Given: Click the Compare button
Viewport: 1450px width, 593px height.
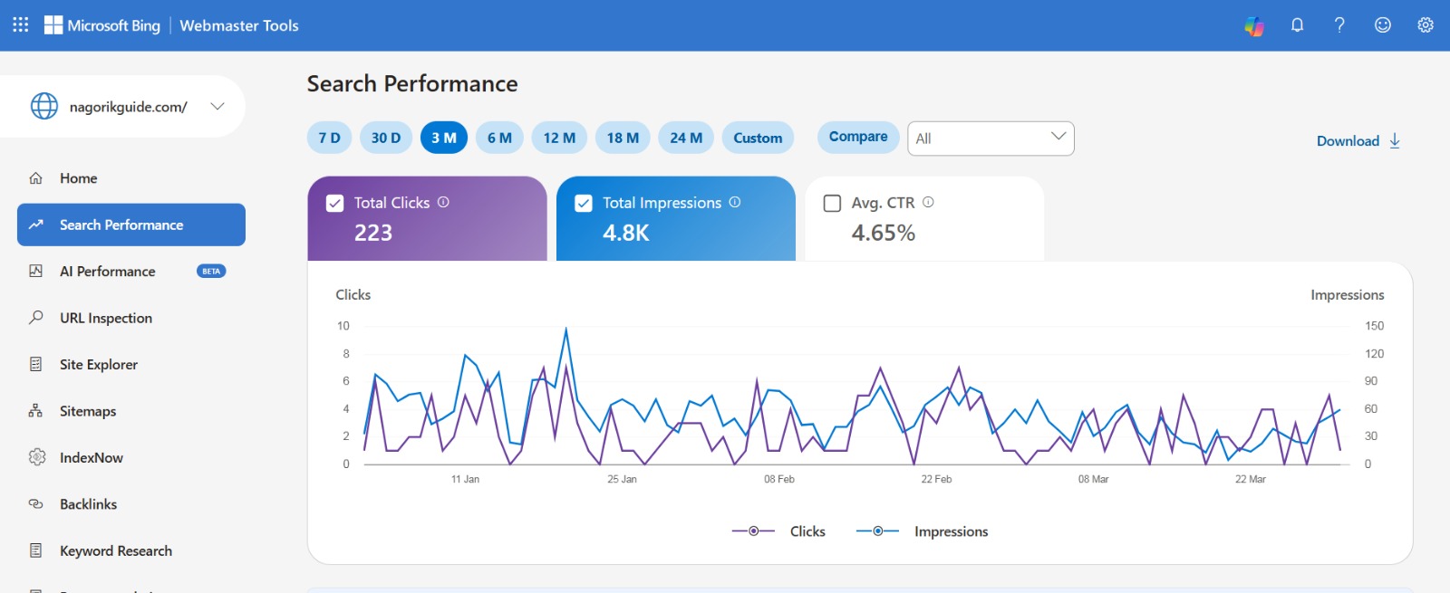Looking at the screenshot, I should 857,137.
